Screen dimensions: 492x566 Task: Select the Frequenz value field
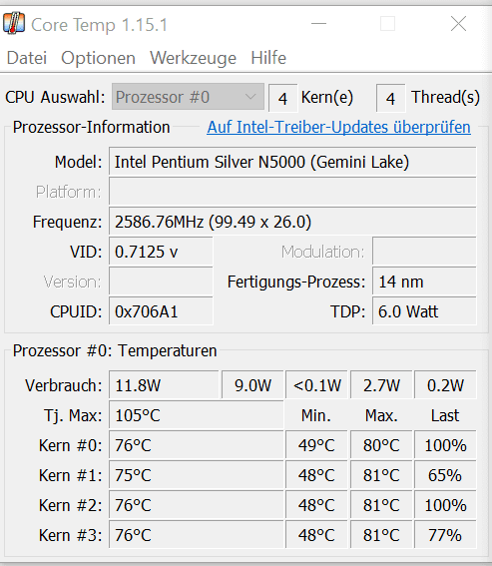[x=292, y=222]
